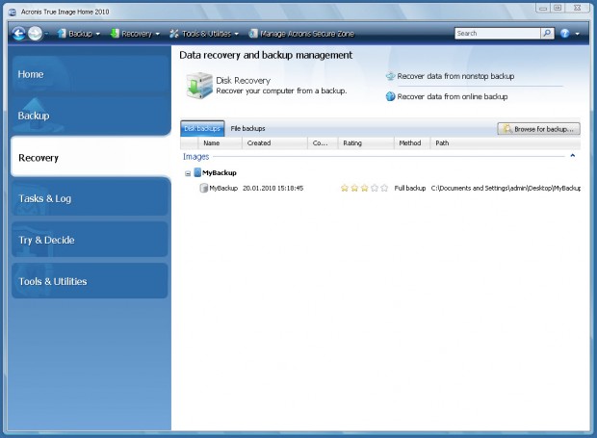The width and height of the screenshot is (597, 438).
Task: Click the blue Help icon
Action: pyautogui.click(x=565, y=34)
